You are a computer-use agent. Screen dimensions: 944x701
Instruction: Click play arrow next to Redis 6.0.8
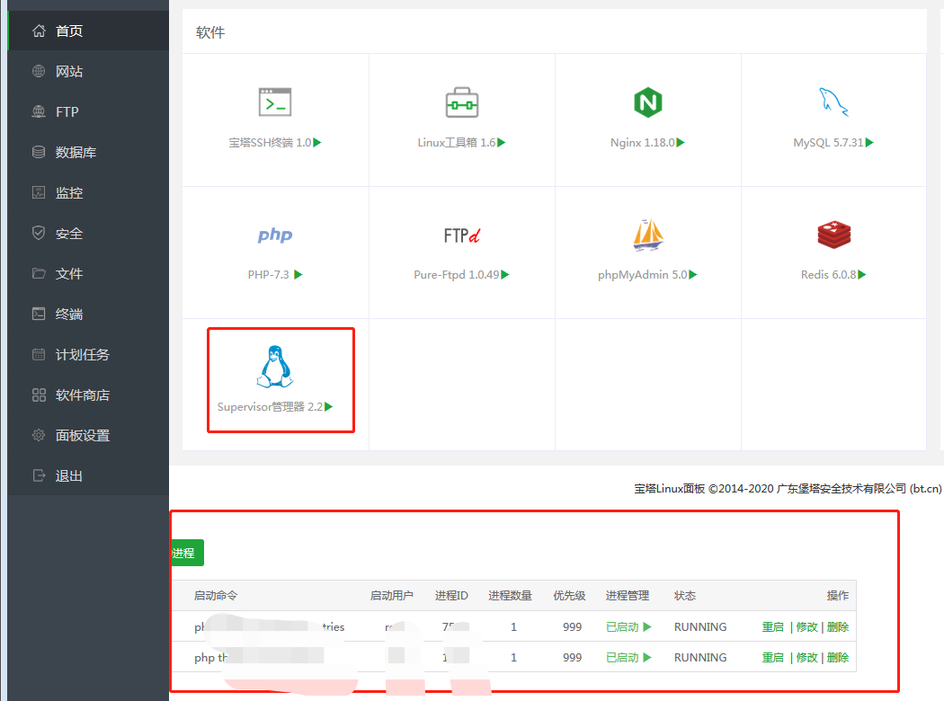pos(862,275)
